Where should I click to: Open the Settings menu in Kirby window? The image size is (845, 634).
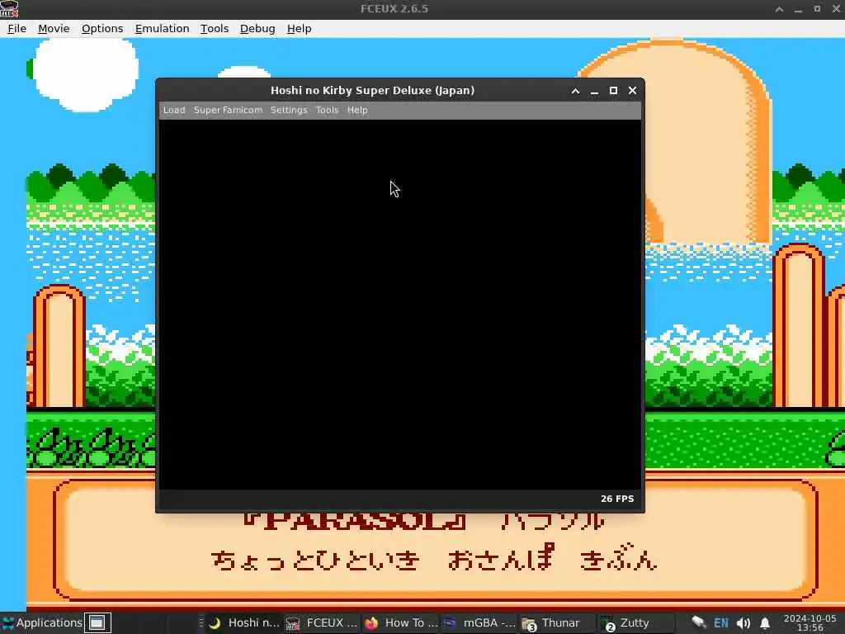click(x=288, y=110)
